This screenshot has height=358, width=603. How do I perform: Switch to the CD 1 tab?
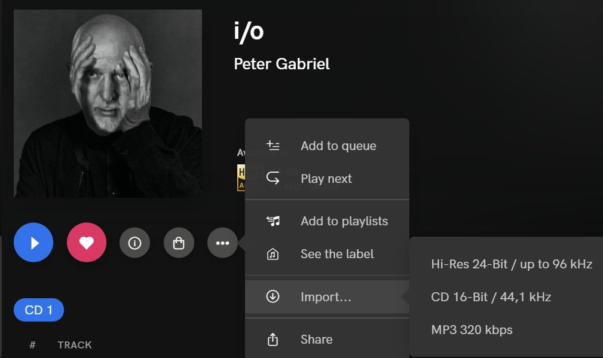39,310
